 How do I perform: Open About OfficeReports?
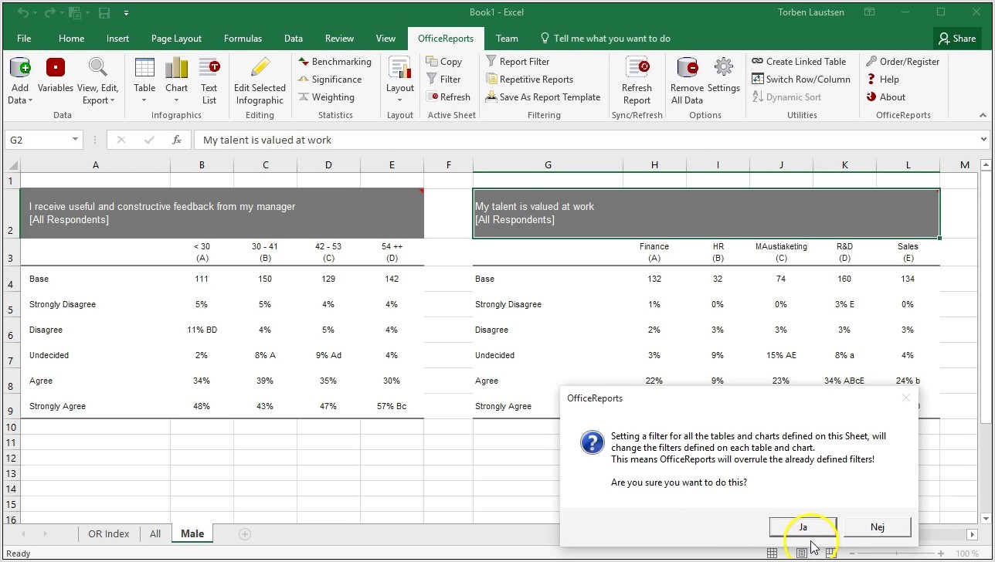pos(885,97)
